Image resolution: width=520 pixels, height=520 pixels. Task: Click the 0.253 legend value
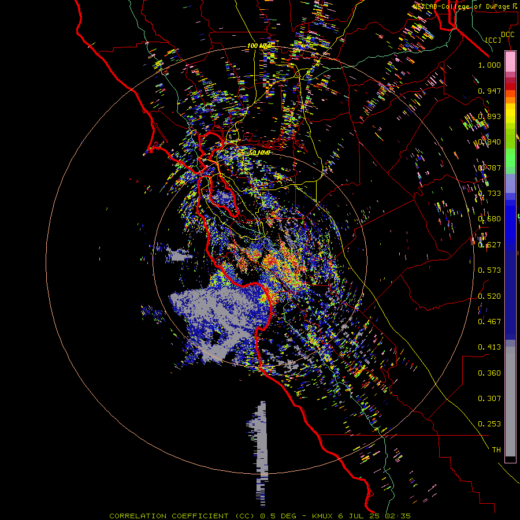point(489,424)
